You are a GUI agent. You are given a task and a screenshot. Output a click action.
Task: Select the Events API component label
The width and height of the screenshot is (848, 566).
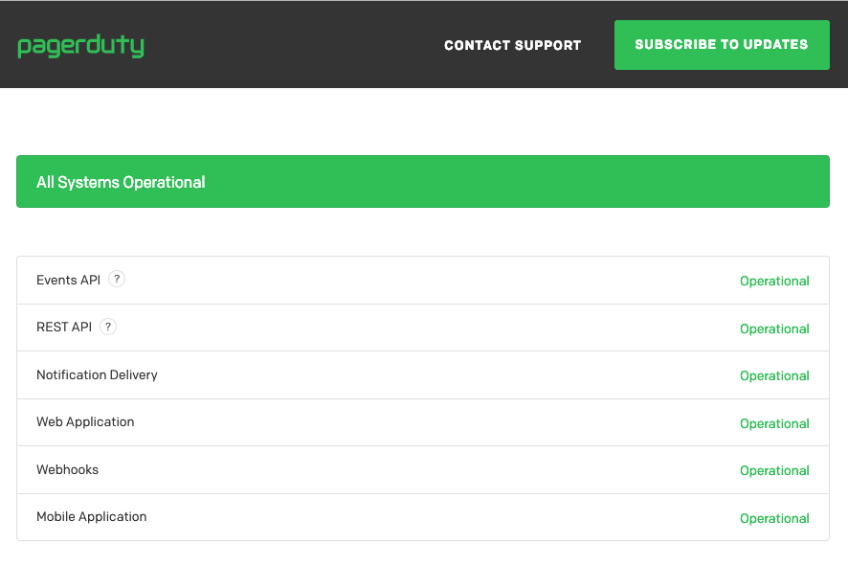pyautogui.click(x=68, y=280)
